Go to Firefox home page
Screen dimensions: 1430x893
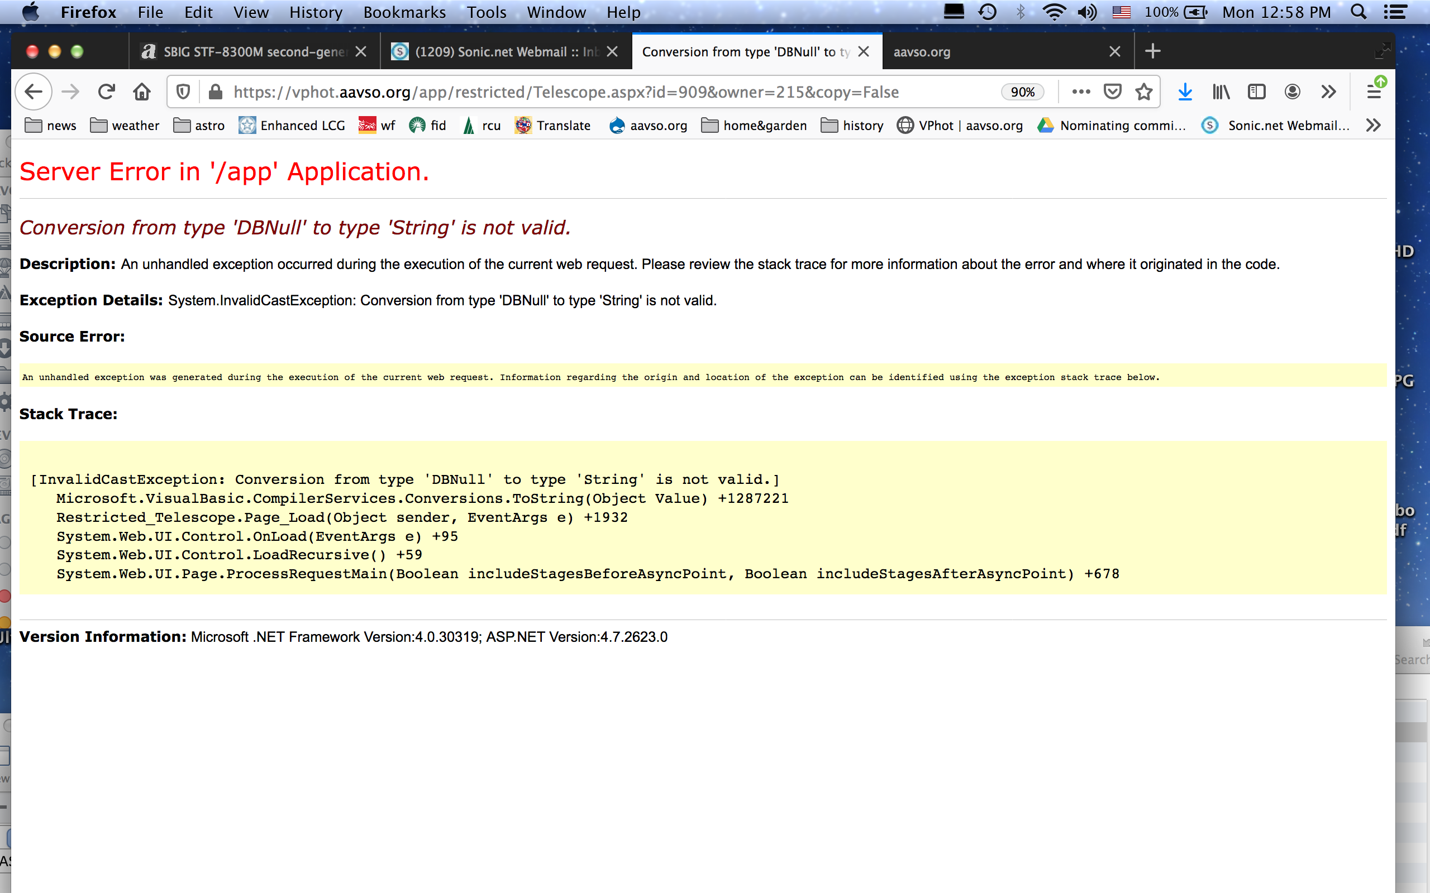142,92
